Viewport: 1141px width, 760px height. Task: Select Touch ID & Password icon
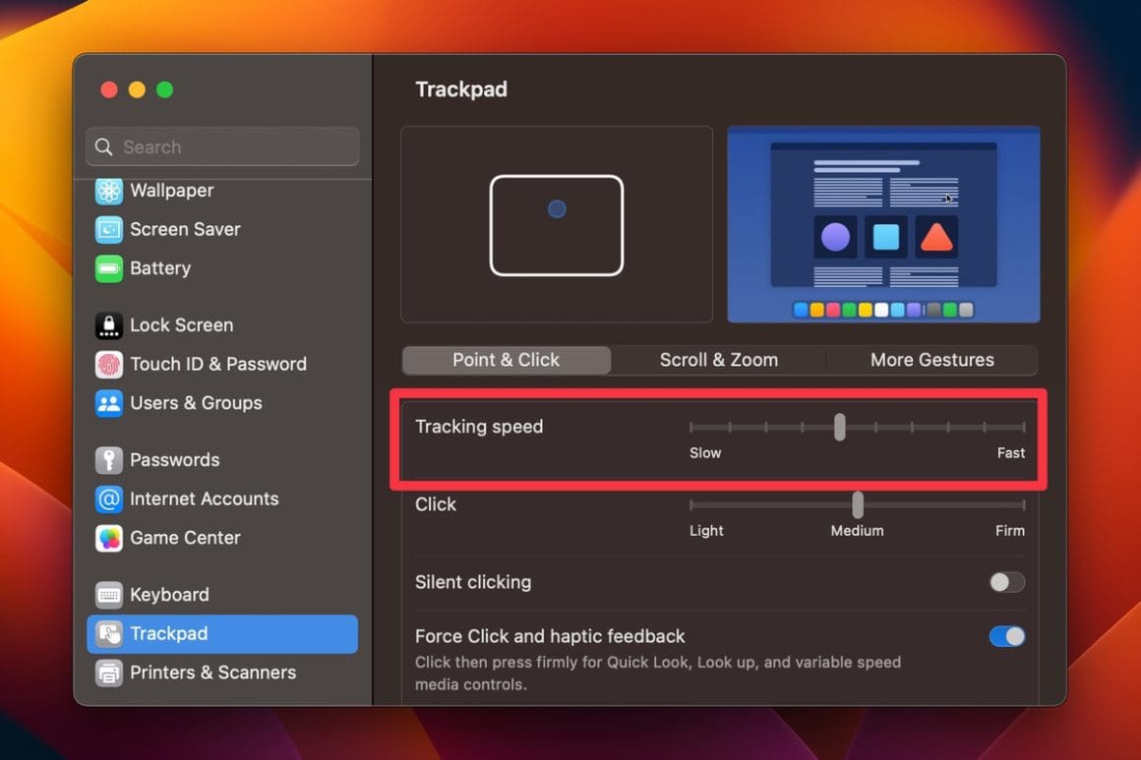pos(109,364)
